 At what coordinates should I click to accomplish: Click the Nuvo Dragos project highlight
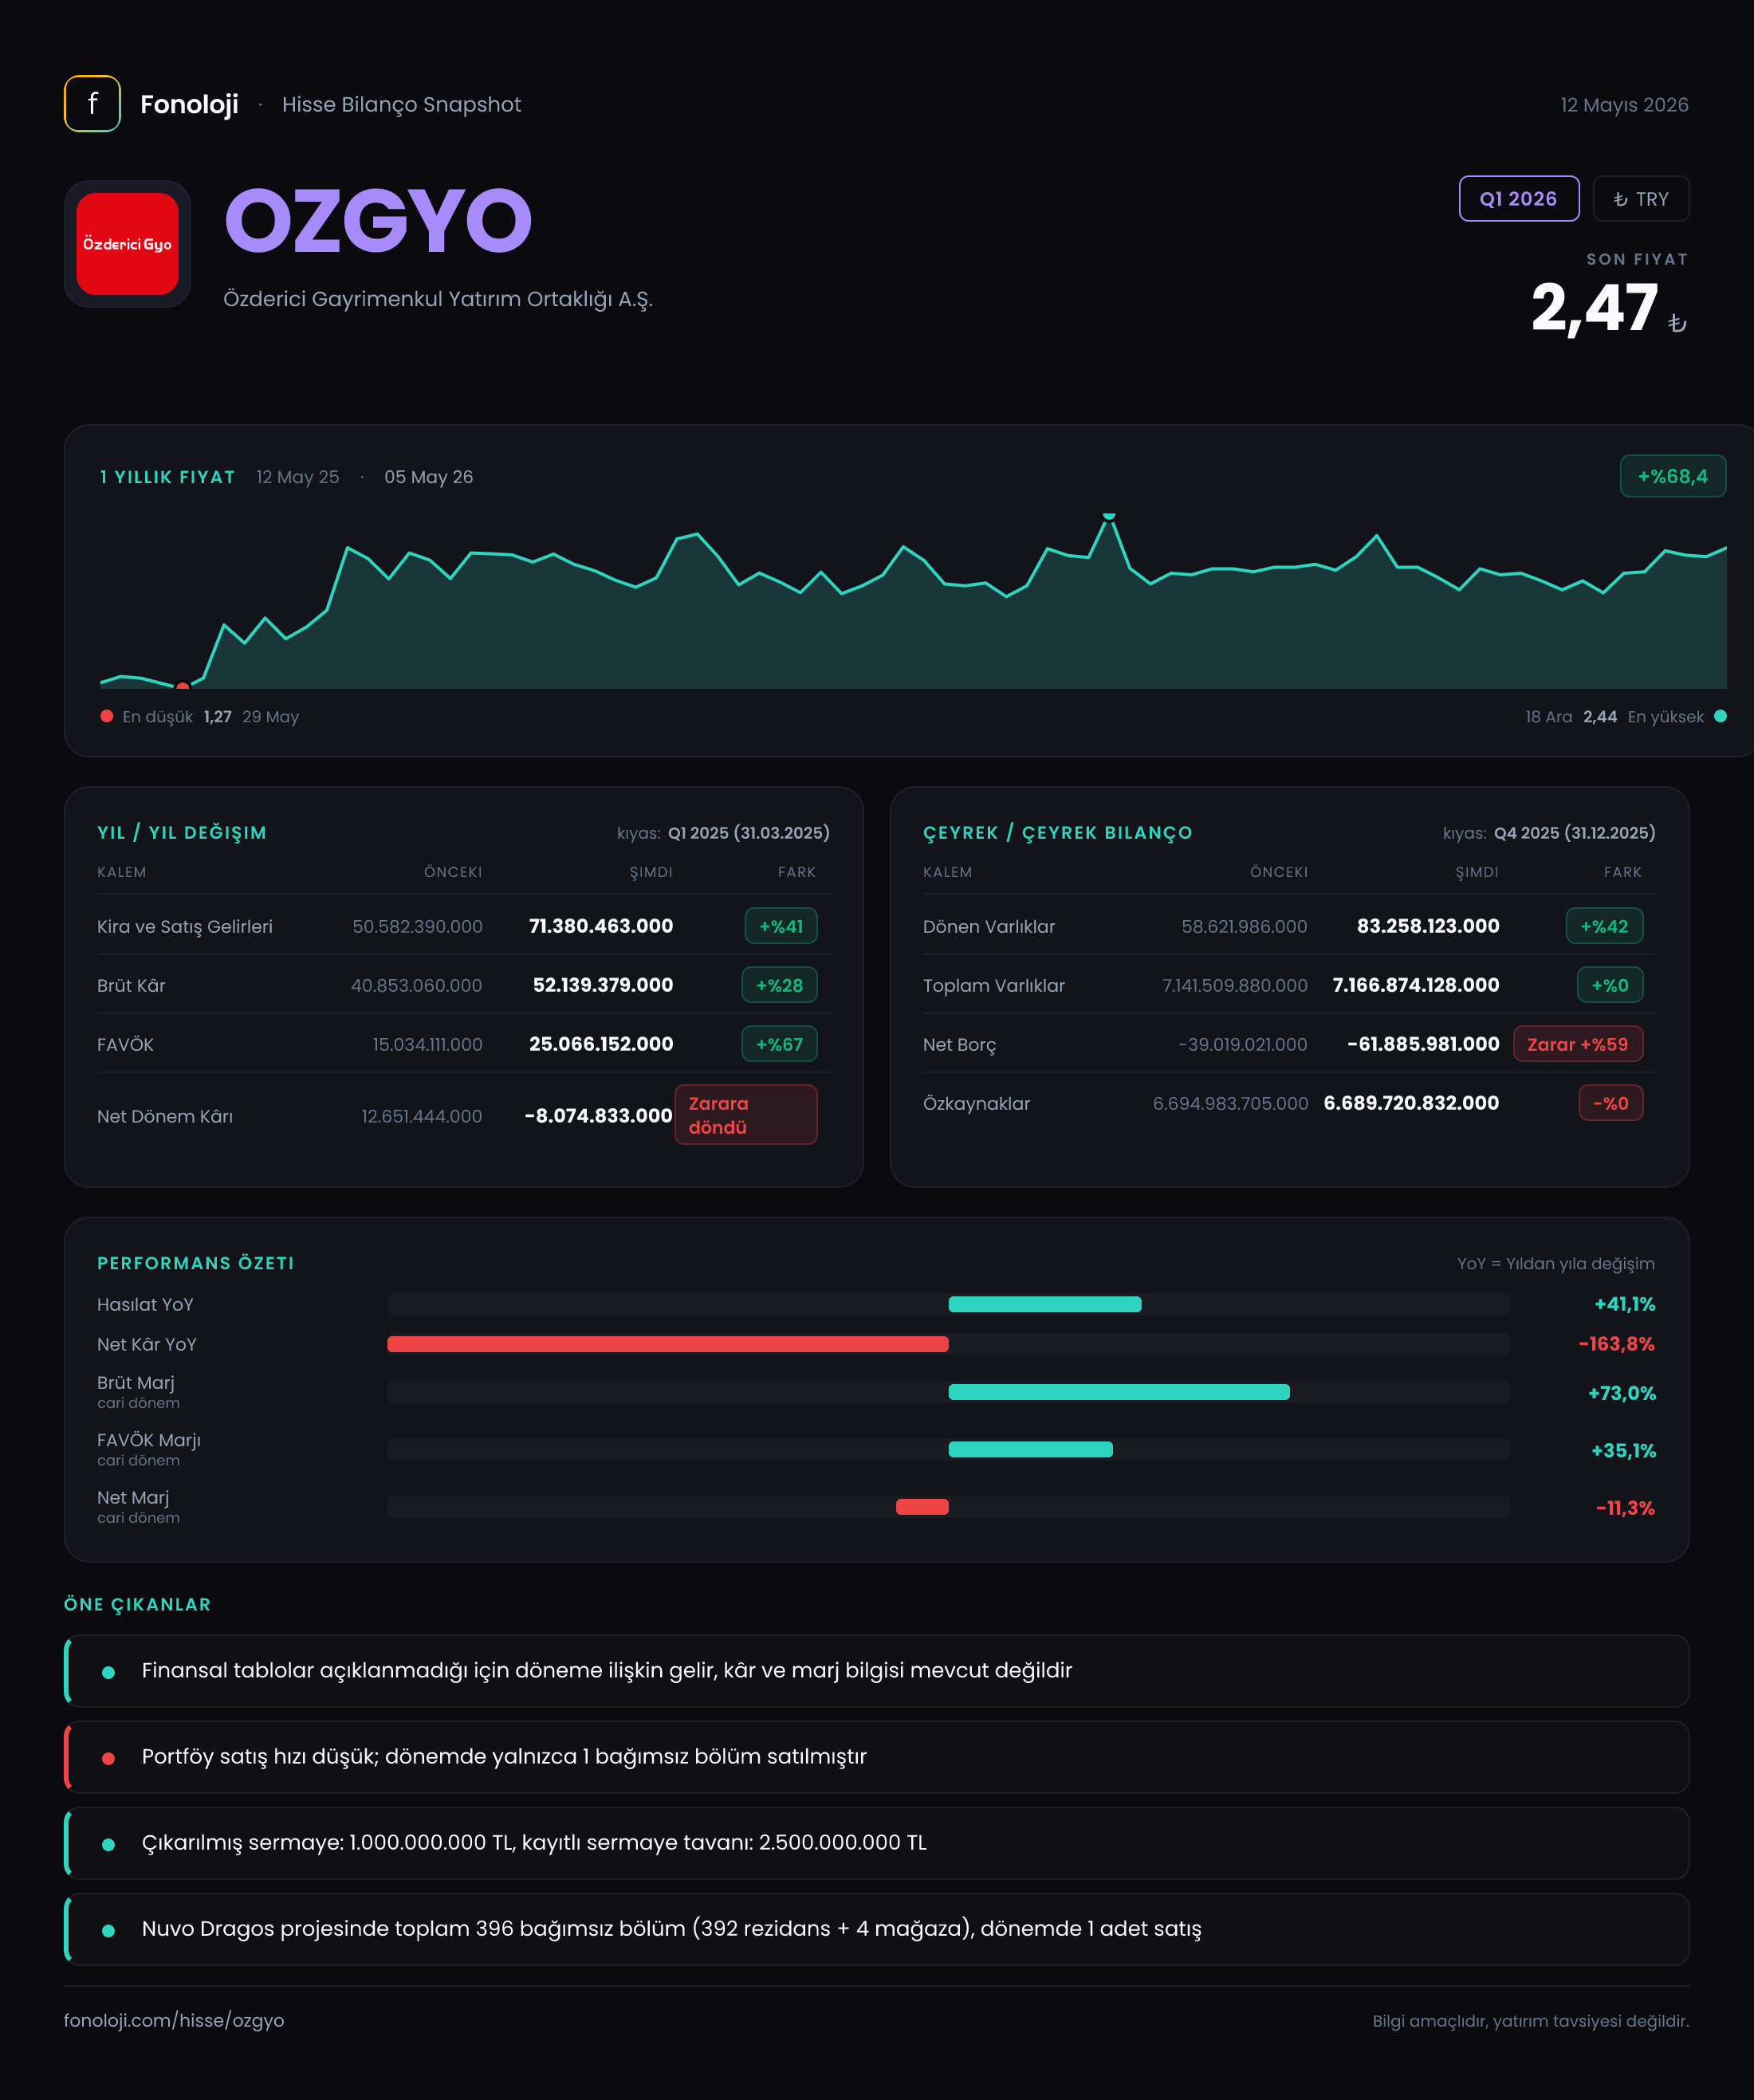(877, 1929)
